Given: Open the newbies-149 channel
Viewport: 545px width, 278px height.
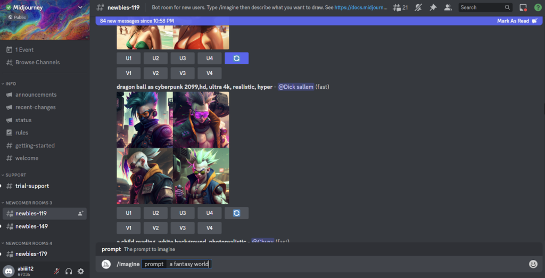Looking at the screenshot, I should (x=31, y=226).
